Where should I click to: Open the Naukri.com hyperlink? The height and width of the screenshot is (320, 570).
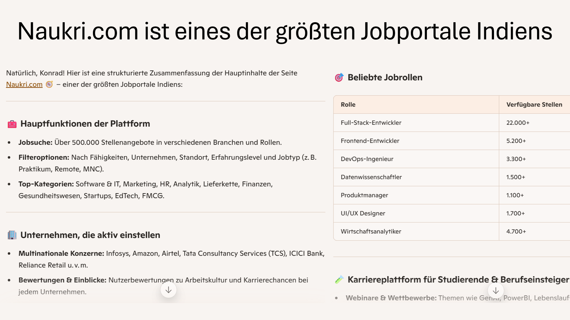click(x=24, y=84)
